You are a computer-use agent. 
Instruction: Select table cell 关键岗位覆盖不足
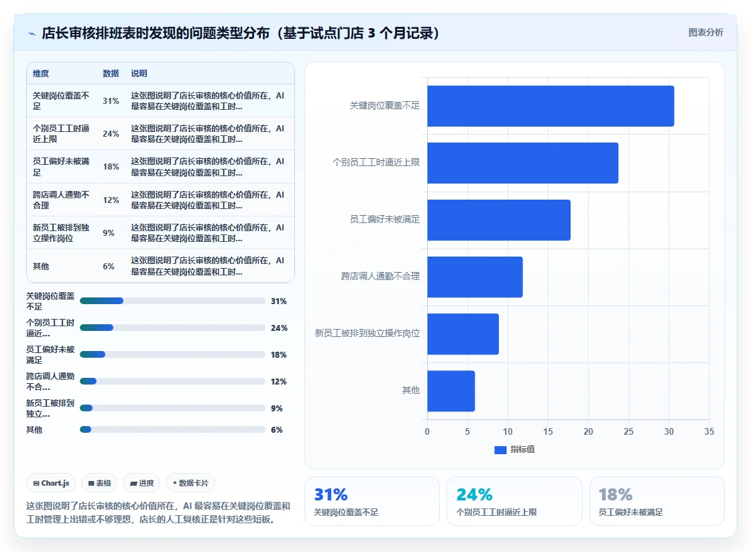(x=61, y=101)
